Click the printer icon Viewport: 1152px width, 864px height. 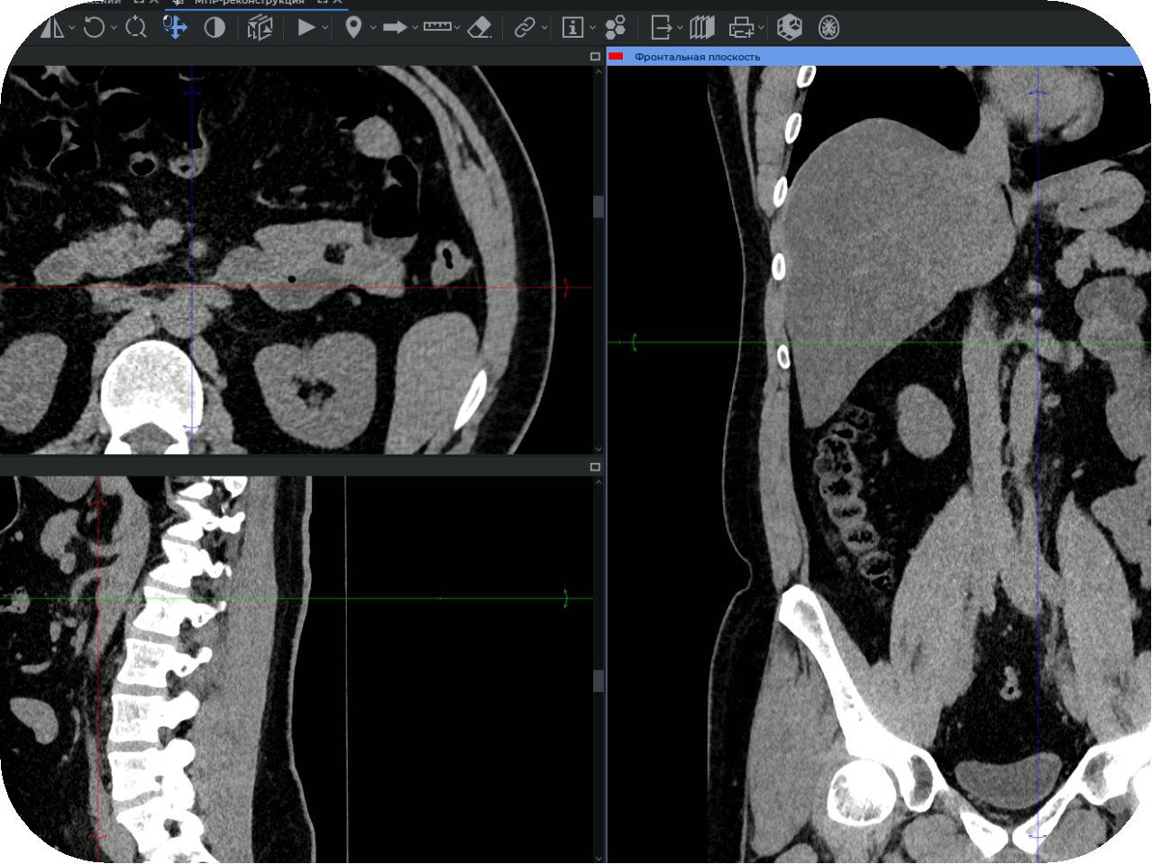(741, 28)
